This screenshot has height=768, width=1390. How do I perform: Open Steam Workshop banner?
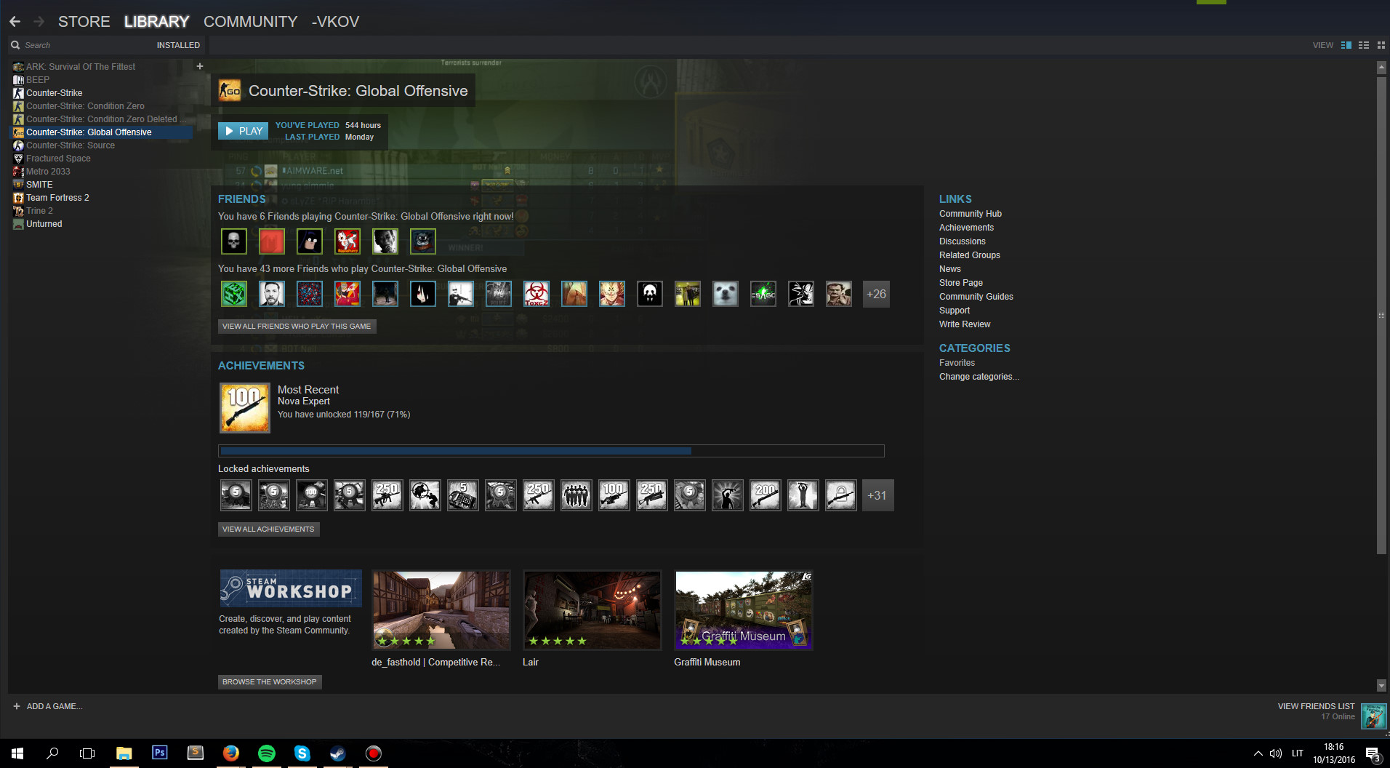(x=291, y=588)
